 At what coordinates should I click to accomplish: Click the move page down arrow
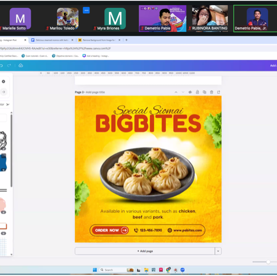pos(183,92)
